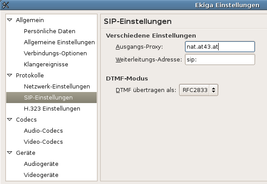Open Audiogeräte settings
Image resolution: width=267 pixels, height=184 pixels.
(41, 164)
